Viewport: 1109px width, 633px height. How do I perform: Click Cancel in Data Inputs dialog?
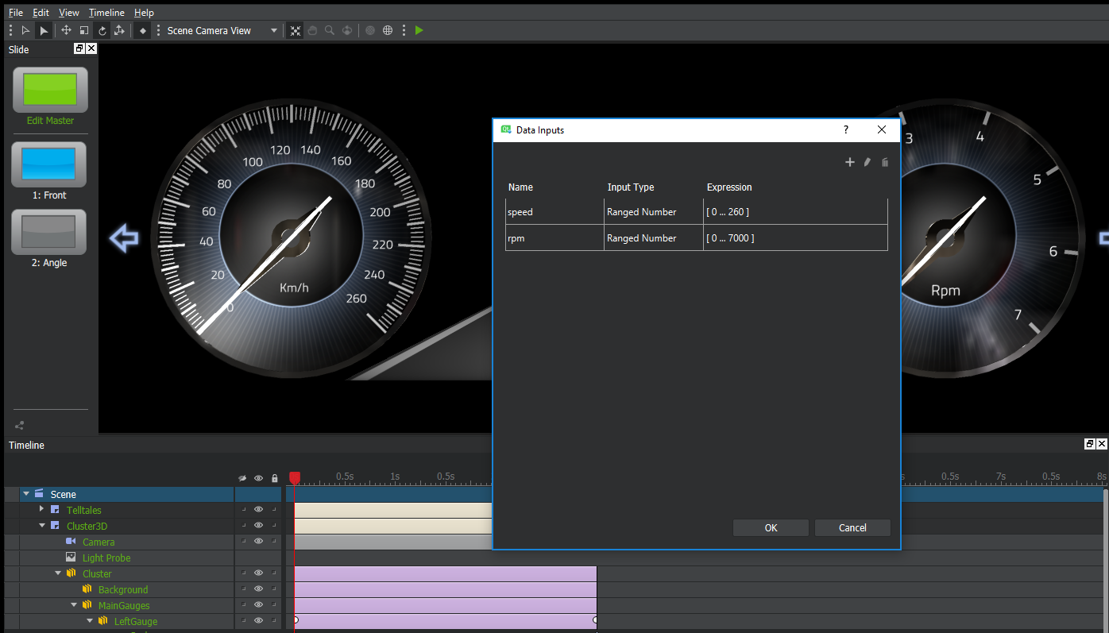[852, 528]
